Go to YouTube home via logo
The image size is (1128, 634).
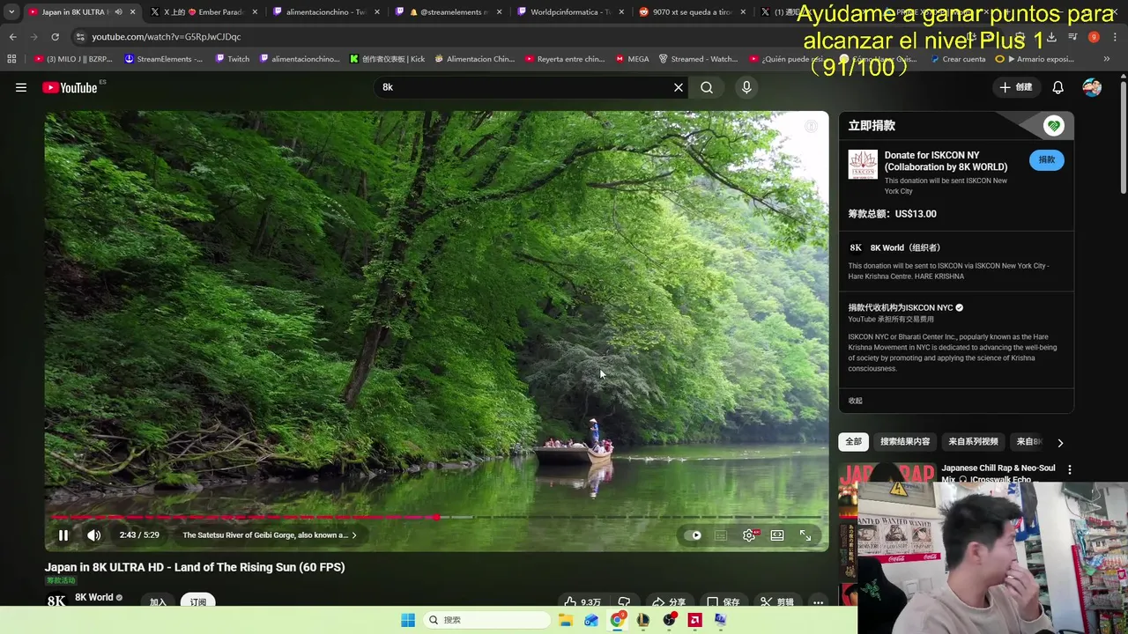(70, 87)
